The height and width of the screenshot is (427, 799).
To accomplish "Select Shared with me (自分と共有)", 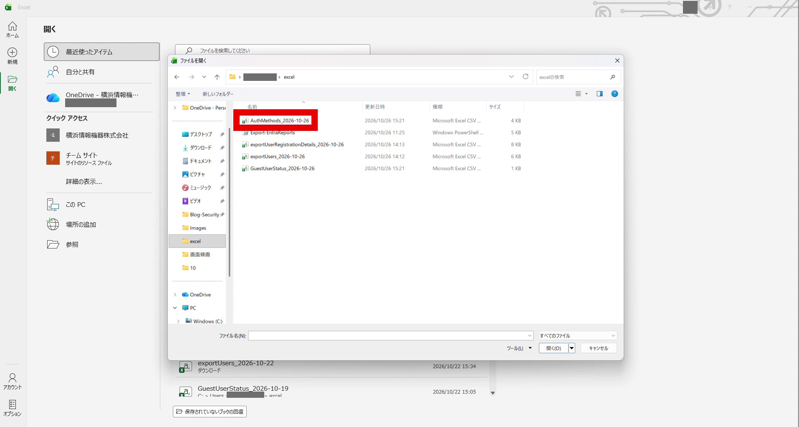I will pyautogui.click(x=102, y=72).
